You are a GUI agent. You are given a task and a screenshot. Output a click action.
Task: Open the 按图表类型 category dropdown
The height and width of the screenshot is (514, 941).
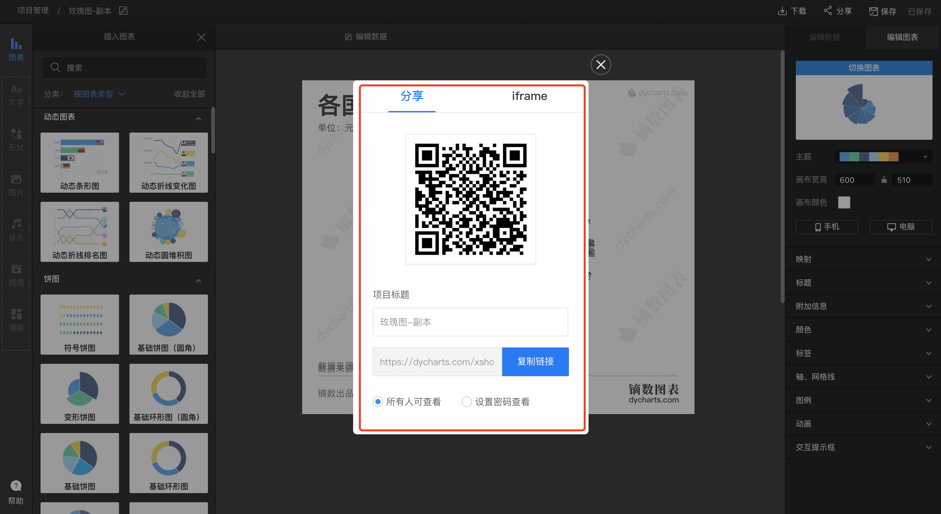[x=100, y=94]
